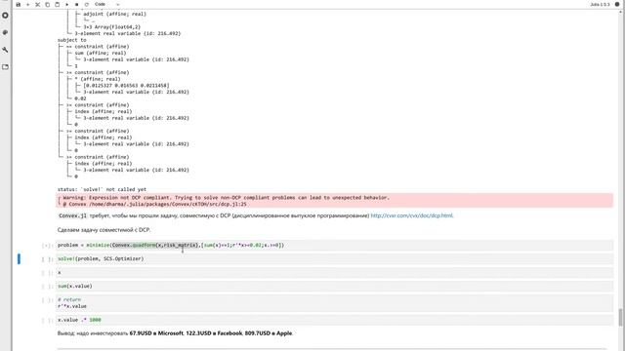Open the cvxr.com DCP documentation link
This screenshot has height=351, width=625.
(x=412, y=215)
